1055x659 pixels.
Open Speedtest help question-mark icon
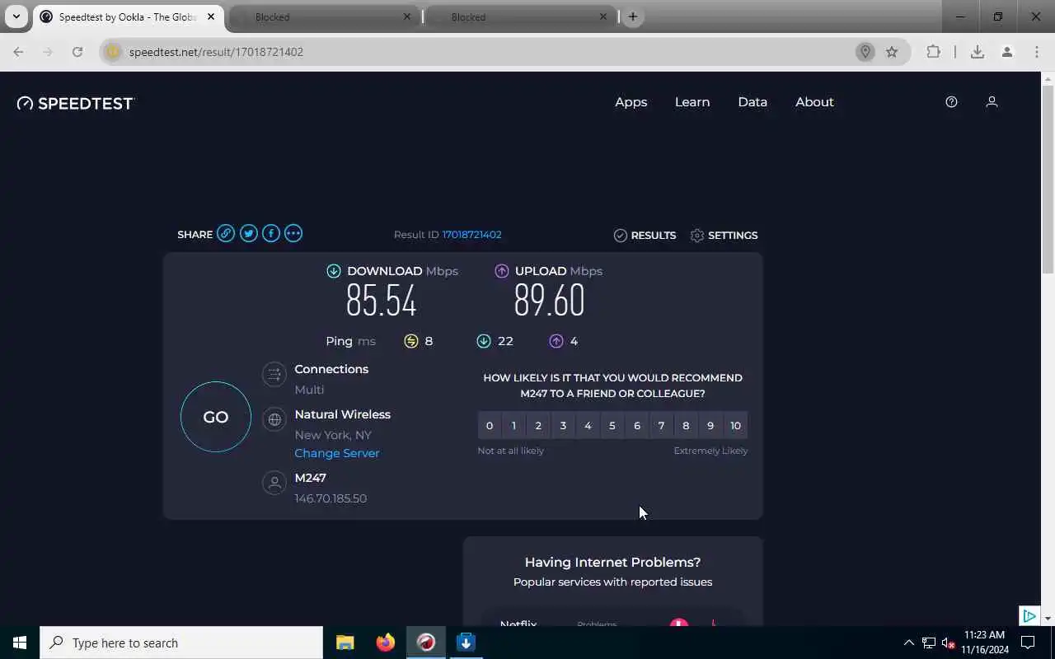tap(951, 102)
